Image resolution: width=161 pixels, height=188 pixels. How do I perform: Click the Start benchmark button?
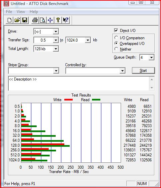pos(143,71)
